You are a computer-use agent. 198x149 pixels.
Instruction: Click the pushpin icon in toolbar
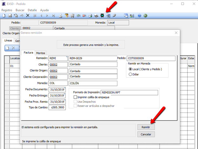click(x=114, y=16)
